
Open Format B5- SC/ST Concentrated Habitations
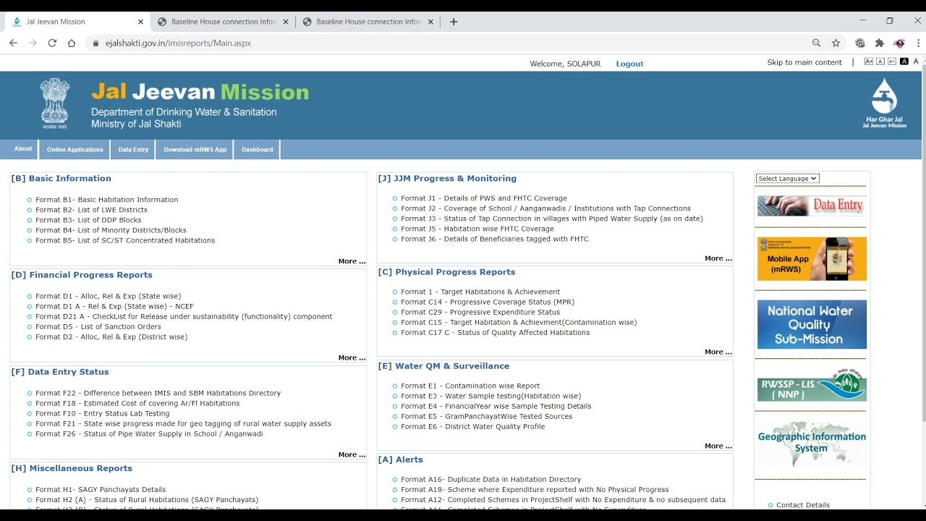[x=125, y=240]
